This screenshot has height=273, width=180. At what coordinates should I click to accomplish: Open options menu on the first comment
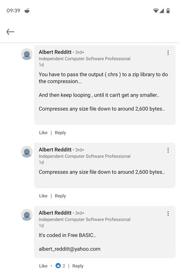[x=168, y=53]
